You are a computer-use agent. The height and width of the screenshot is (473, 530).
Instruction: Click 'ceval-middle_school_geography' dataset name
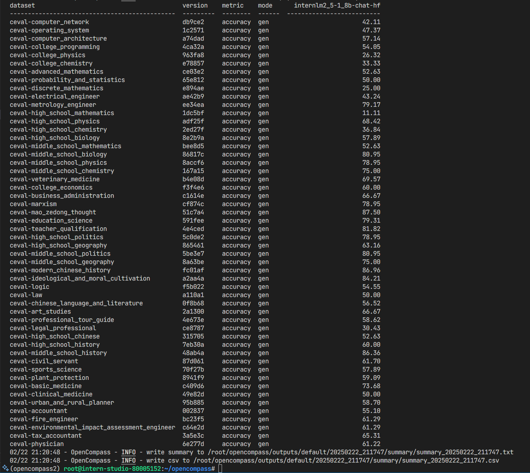(62, 262)
